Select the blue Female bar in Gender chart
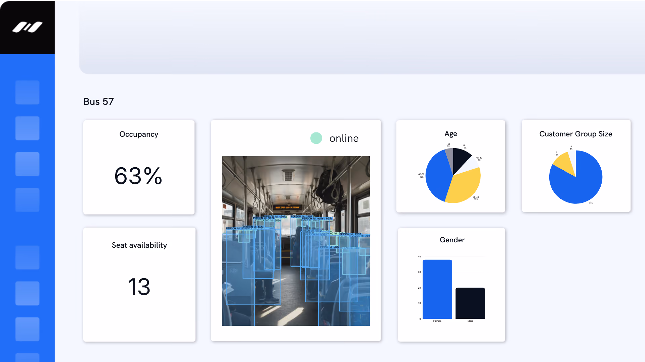The height and width of the screenshot is (362, 645). pos(437,289)
